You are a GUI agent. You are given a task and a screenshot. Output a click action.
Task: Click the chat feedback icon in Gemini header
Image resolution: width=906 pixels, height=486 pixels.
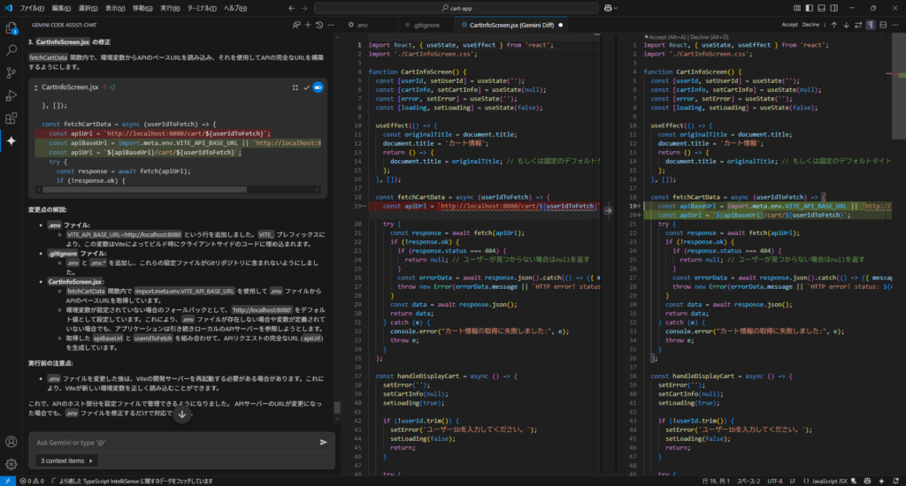tap(296, 25)
